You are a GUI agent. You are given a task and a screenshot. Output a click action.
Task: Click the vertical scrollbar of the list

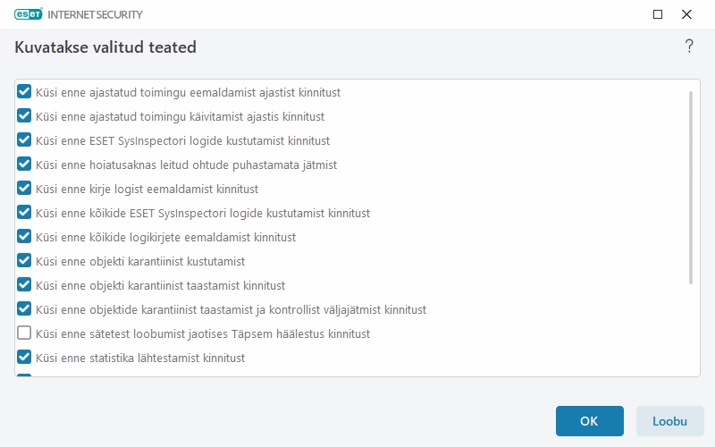(x=691, y=188)
